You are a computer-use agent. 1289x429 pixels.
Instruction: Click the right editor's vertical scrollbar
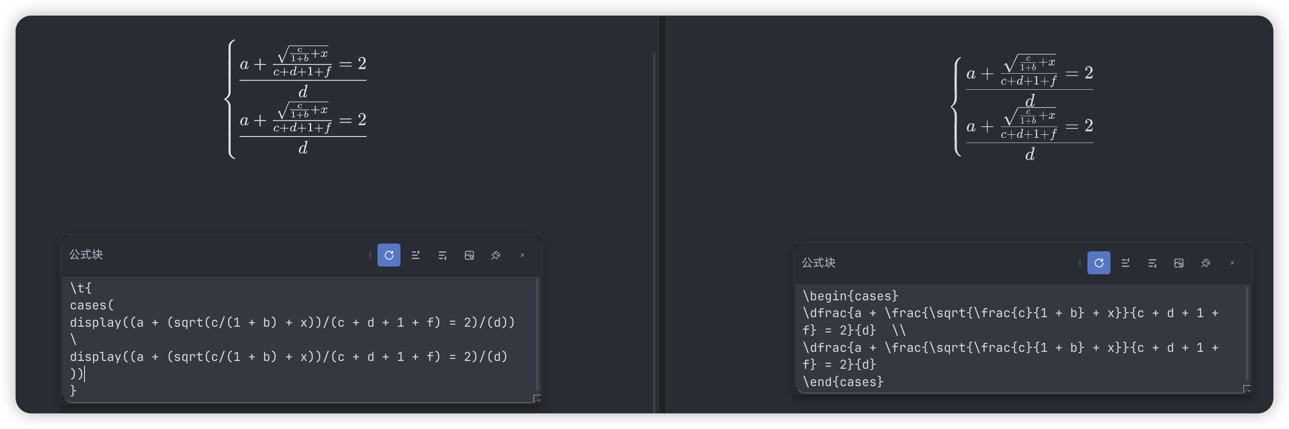[1247, 335]
